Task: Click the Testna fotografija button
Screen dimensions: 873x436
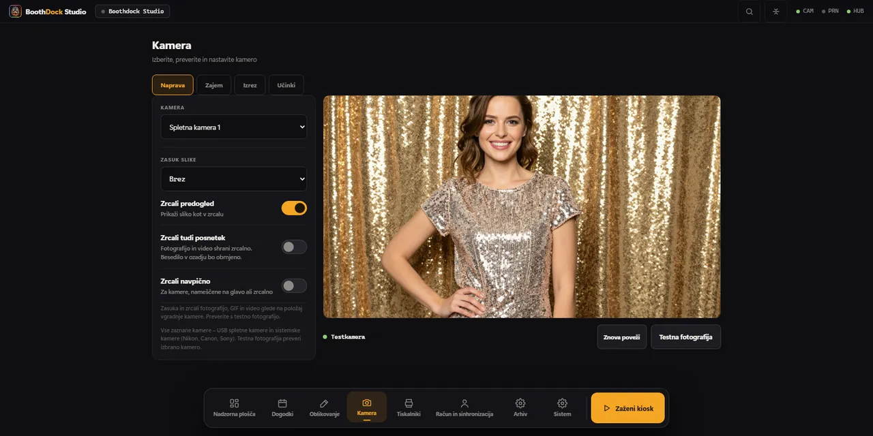Action: (685, 337)
